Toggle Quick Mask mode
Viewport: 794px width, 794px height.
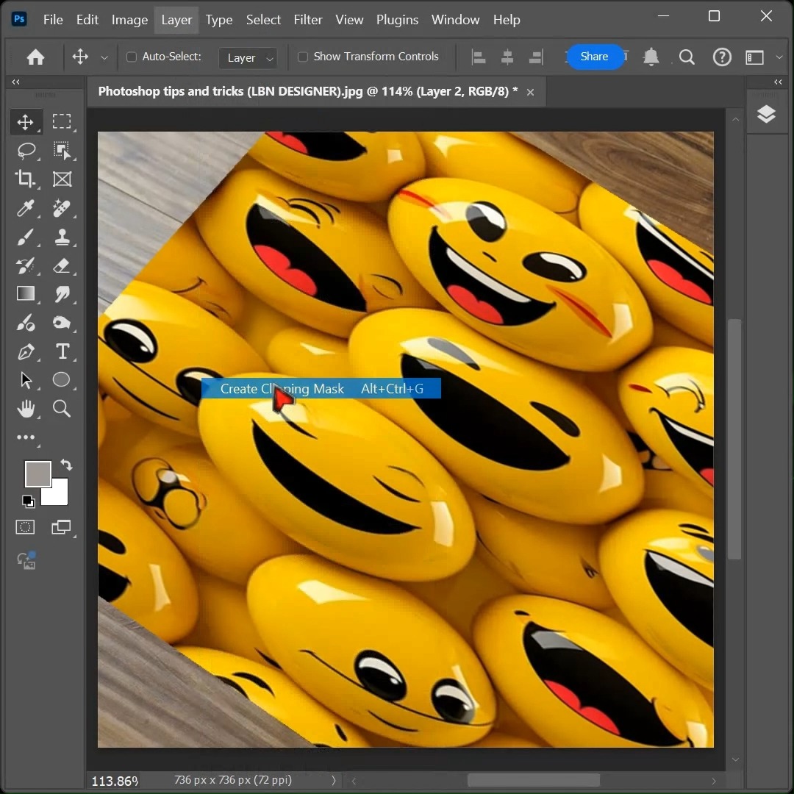coord(25,527)
